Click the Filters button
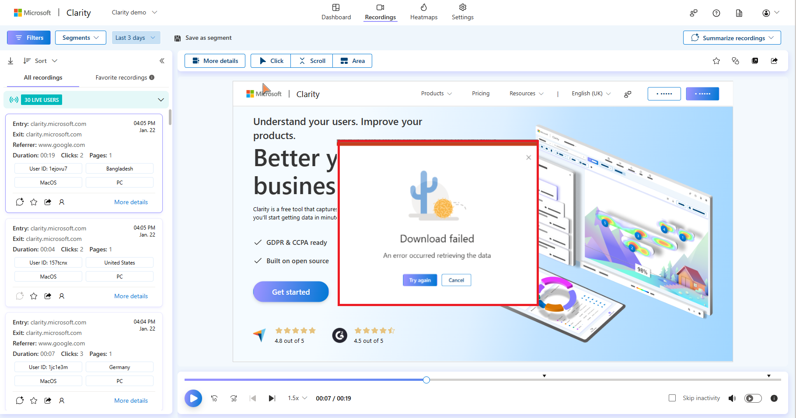 pos(29,38)
